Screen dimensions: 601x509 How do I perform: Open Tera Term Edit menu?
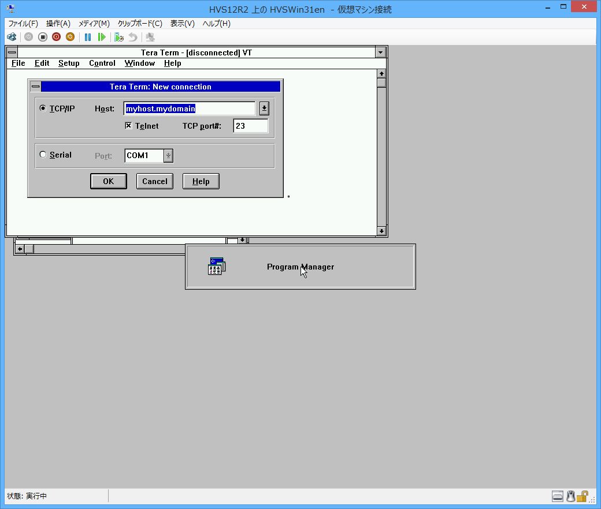point(42,63)
